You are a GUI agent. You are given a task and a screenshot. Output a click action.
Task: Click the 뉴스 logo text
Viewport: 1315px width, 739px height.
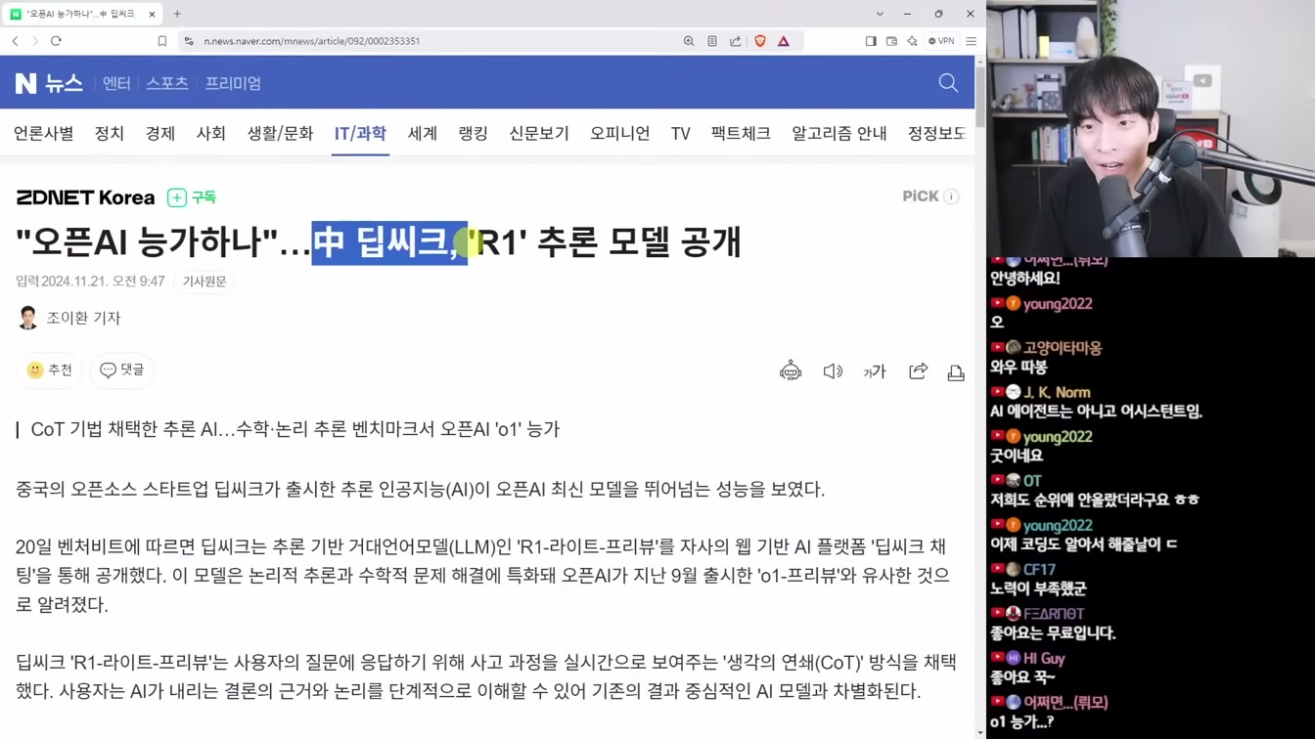65,83
